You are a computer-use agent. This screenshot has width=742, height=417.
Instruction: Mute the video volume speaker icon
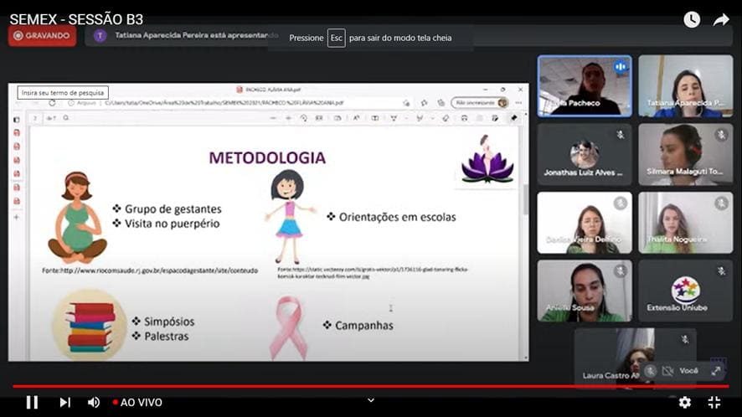click(94, 402)
